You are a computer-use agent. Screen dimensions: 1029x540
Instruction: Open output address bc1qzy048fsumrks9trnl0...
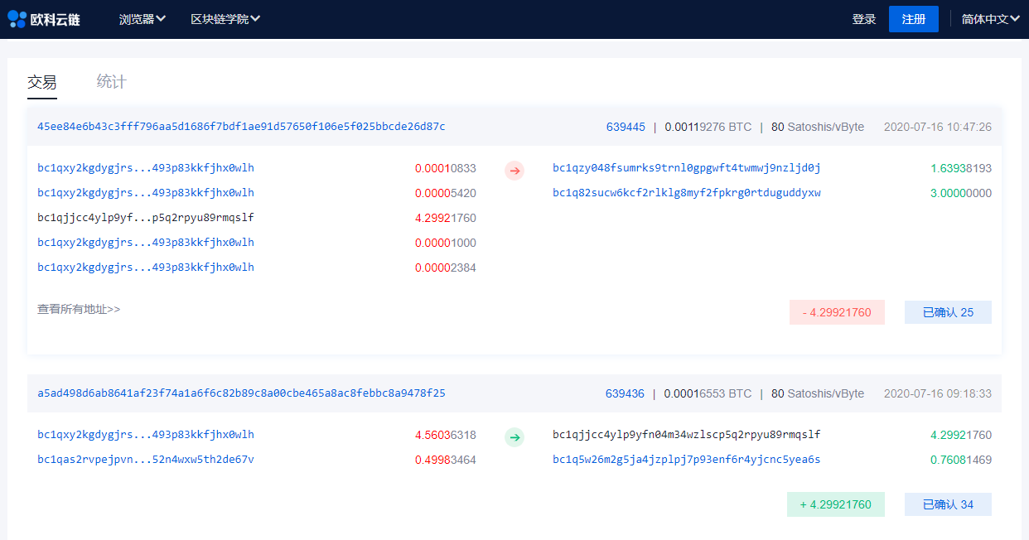[687, 168]
